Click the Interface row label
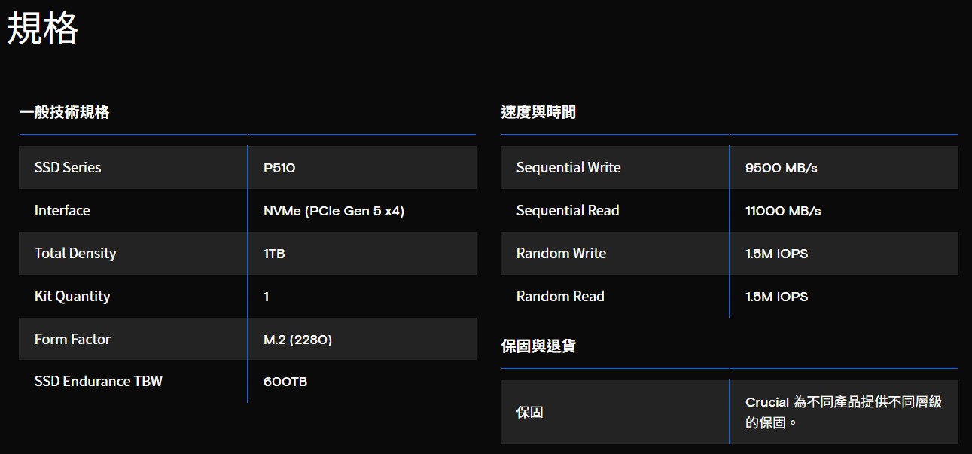The height and width of the screenshot is (454, 972). coord(62,211)
